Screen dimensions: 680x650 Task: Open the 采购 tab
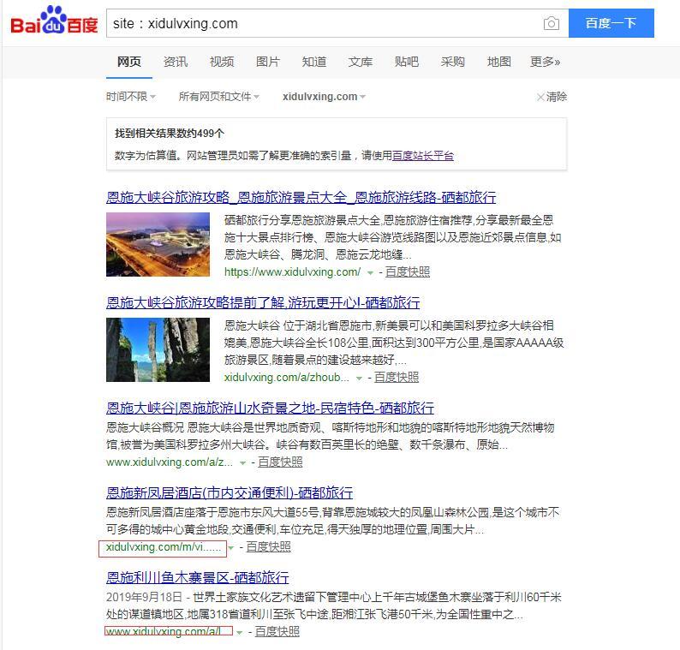tap(453, 62)
